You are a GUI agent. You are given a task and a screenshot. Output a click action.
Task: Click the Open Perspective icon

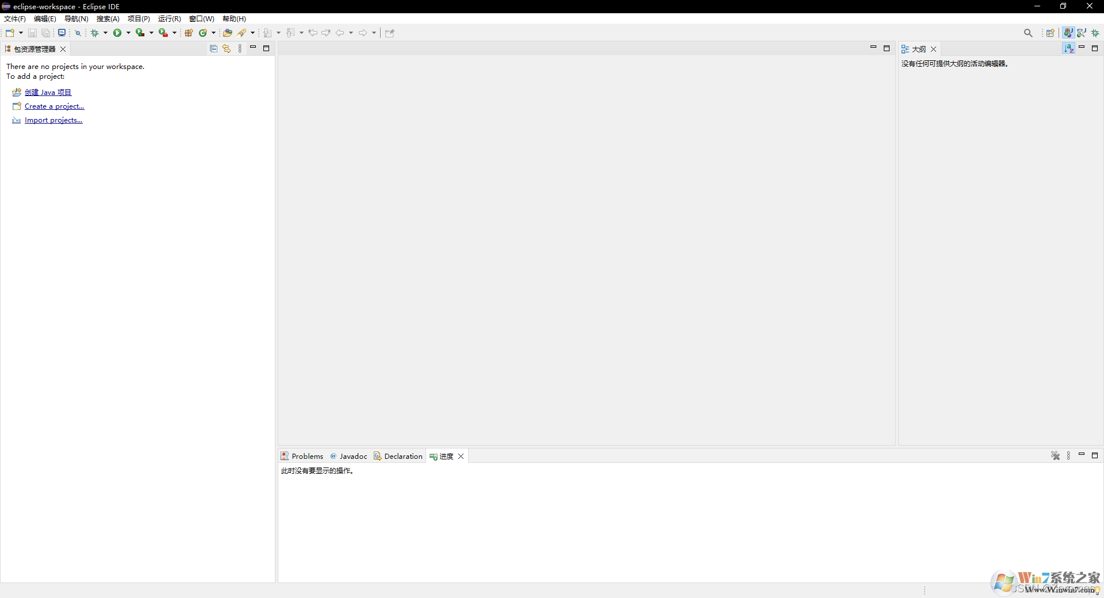(x=1051, y=33)
